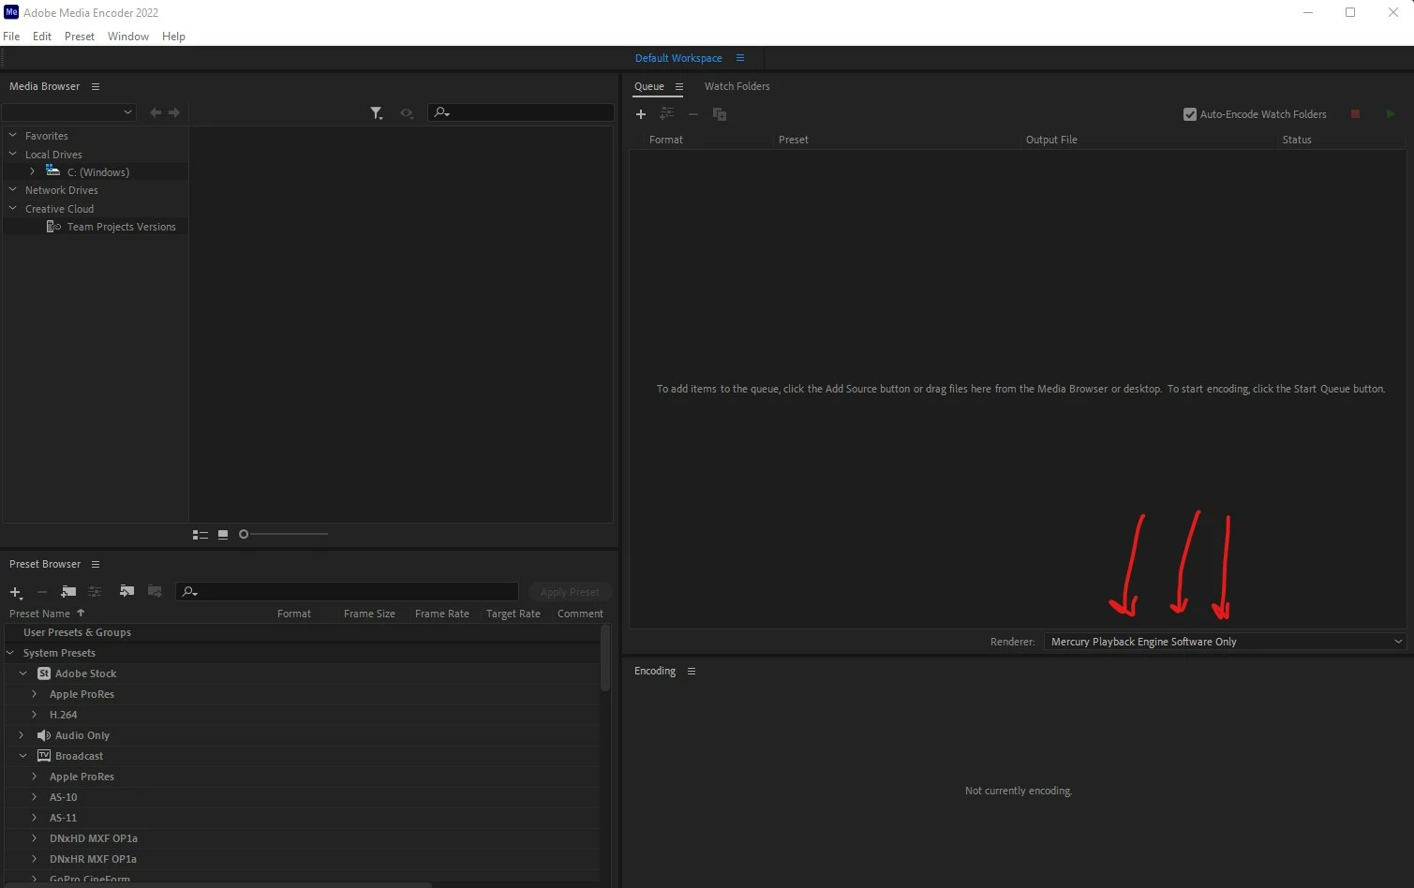Switch to the Watch Folders tab
1414x888 pixels.
[737, 86]
